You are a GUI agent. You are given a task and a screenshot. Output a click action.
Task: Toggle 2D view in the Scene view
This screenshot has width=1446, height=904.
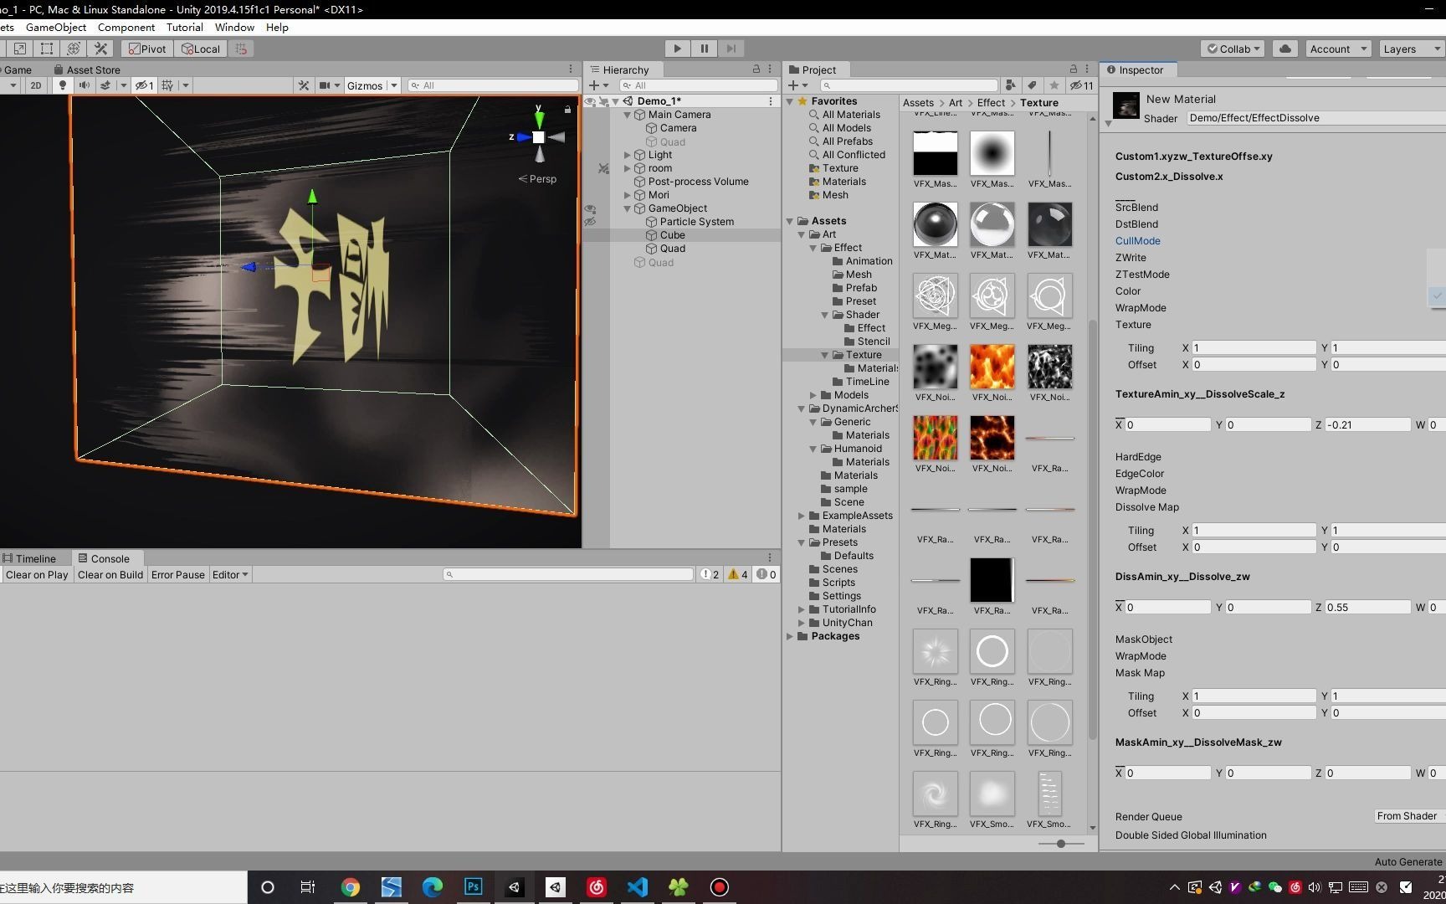36,85
